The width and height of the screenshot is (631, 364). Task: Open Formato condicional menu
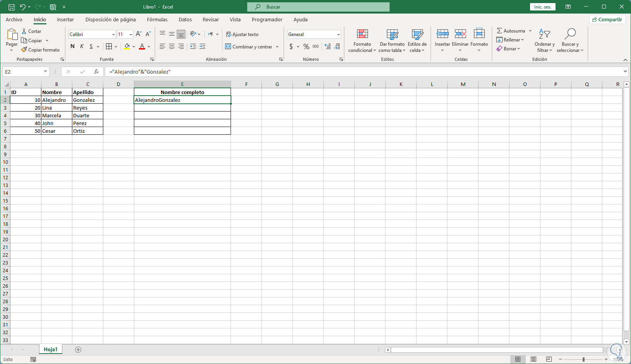[x=362, y=40]
